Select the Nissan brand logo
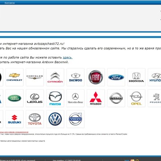 116,98
